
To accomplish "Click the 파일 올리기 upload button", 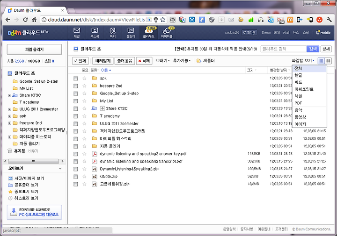I will [x=34, y=50].
